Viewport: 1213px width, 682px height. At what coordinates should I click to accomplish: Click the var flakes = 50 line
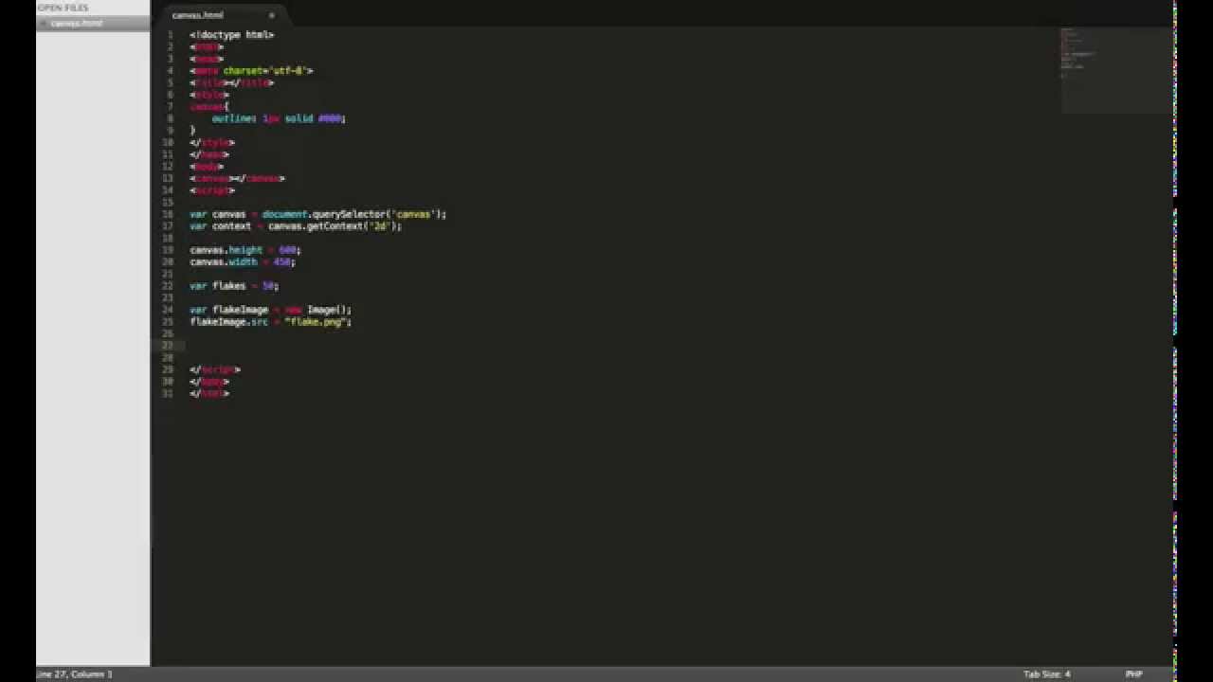click(x=234, y=286)
